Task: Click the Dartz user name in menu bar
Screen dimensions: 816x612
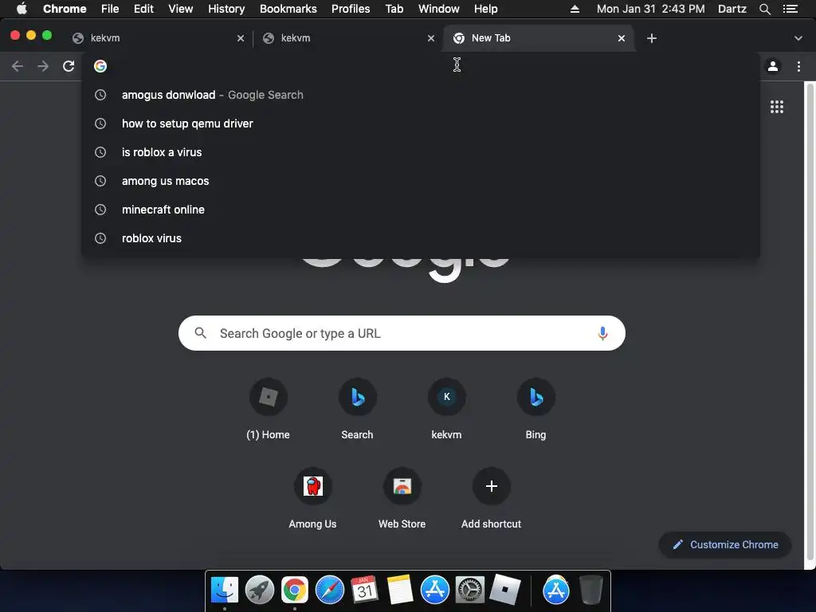Action: (x=732, y=9)
